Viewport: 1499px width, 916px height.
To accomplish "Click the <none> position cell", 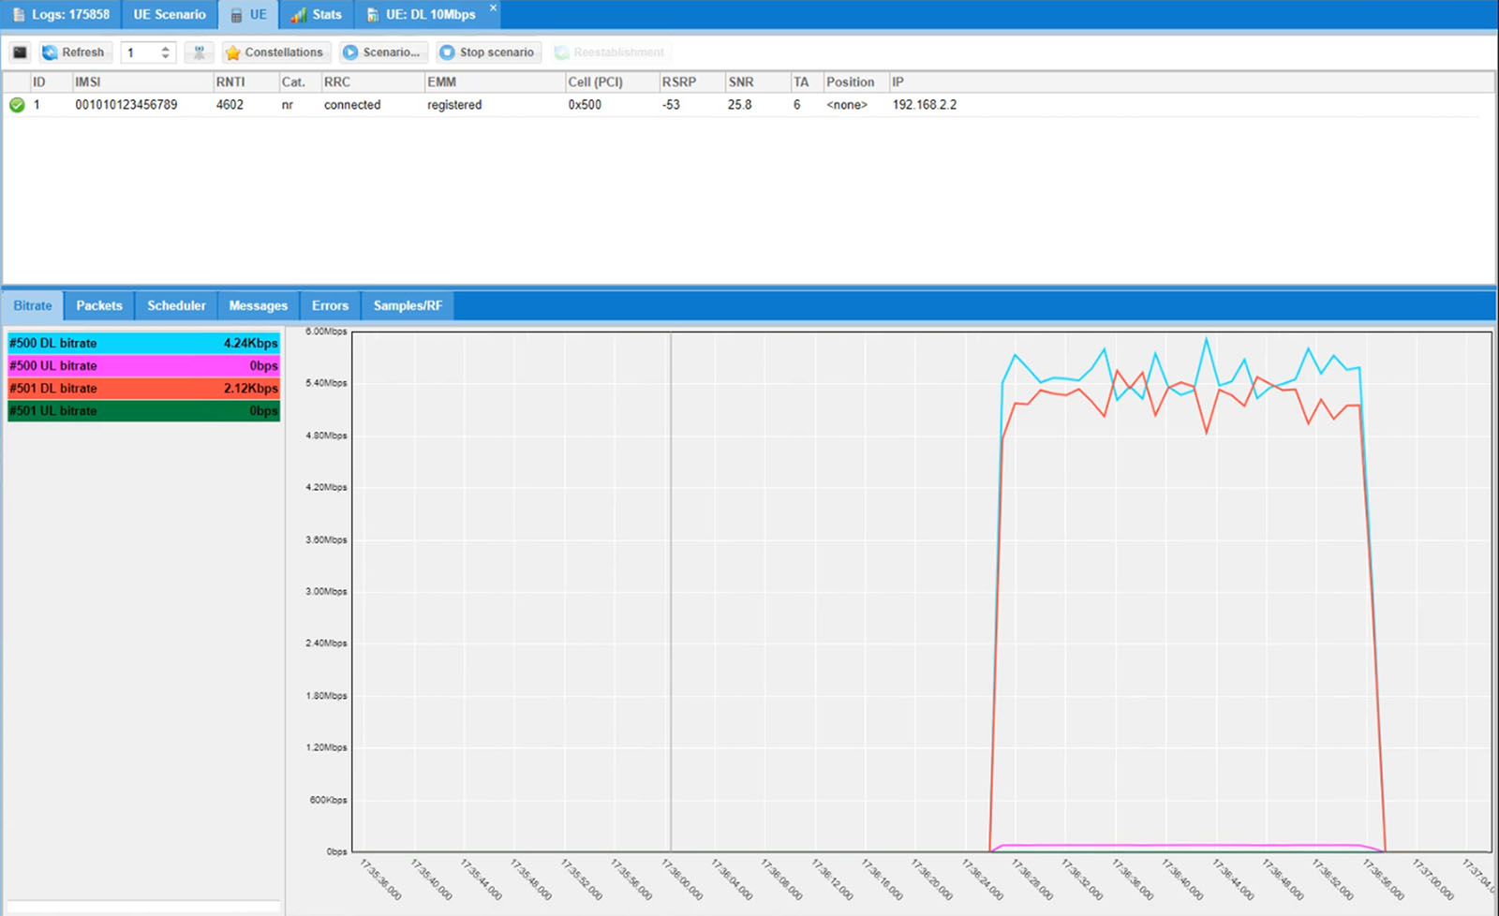I will [847, 105].
